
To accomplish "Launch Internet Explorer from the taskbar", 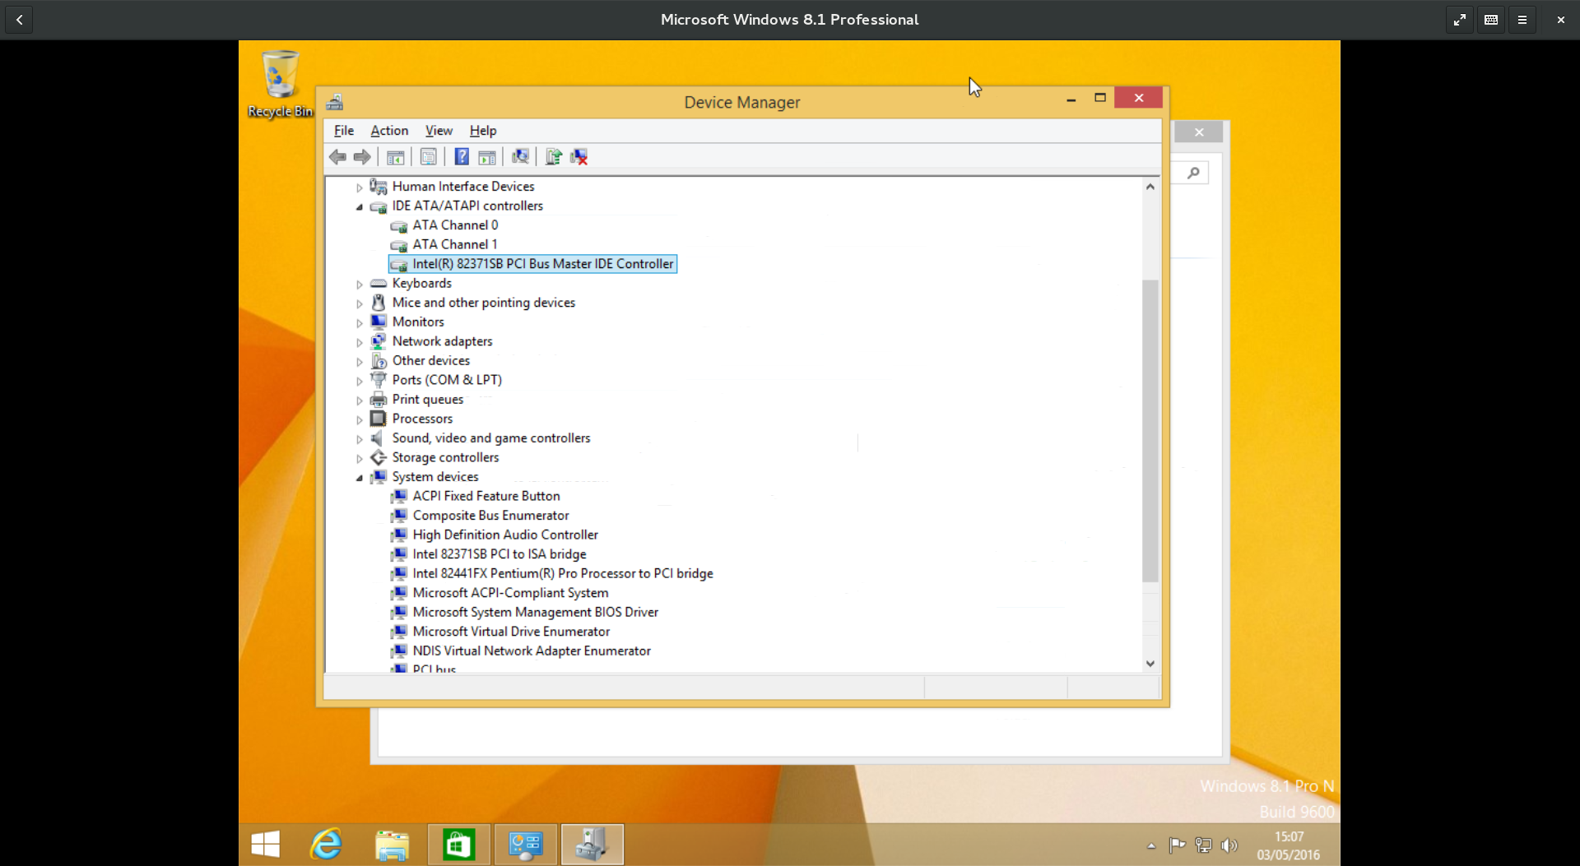I will click(326, 845).
